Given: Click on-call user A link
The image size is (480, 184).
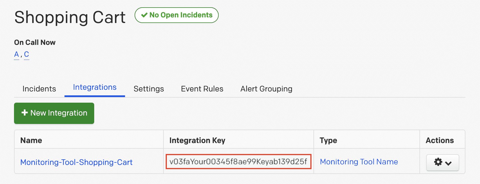Looking at the screenshot, I should click(16, 54).
